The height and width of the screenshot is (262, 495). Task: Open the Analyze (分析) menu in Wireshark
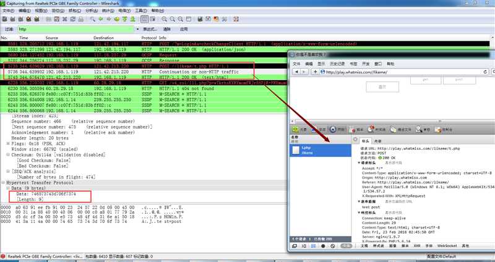pyautogui.click(x=92, y=11)
